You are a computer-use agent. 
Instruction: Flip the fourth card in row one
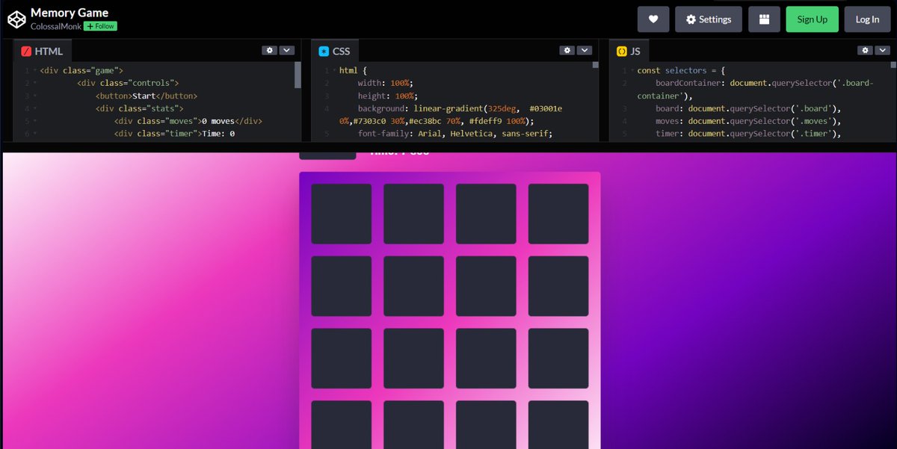[x=558, y=214]
